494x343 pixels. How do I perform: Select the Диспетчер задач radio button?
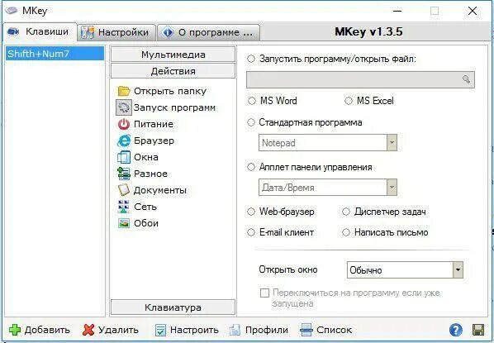coord(346,212)
